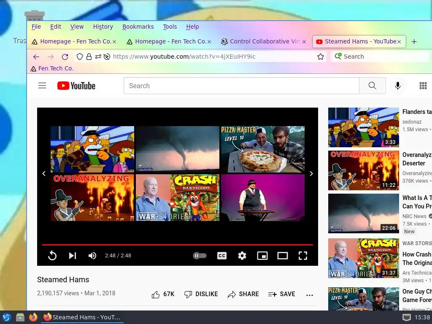Open Overanalyzing Deserter sidebar thumbnail 11:22
Viewport: 432px width, 324px height.
(363, 170)
